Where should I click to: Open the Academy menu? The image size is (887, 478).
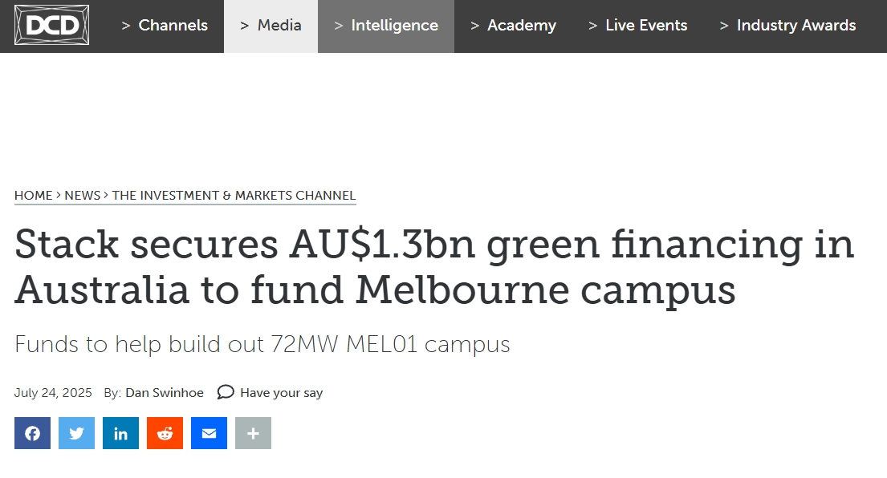(513, 26)
